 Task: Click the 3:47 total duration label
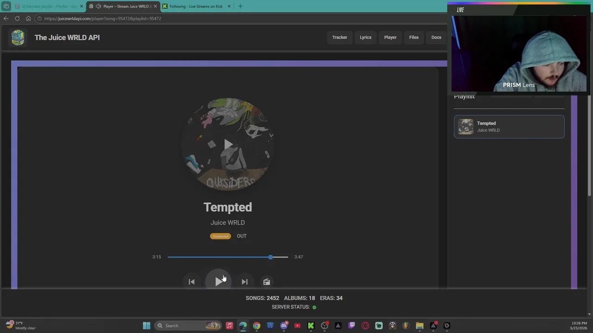(x=299, y=257)
